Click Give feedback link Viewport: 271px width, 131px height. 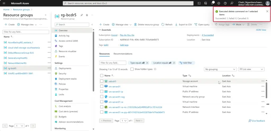pos(257,121)
